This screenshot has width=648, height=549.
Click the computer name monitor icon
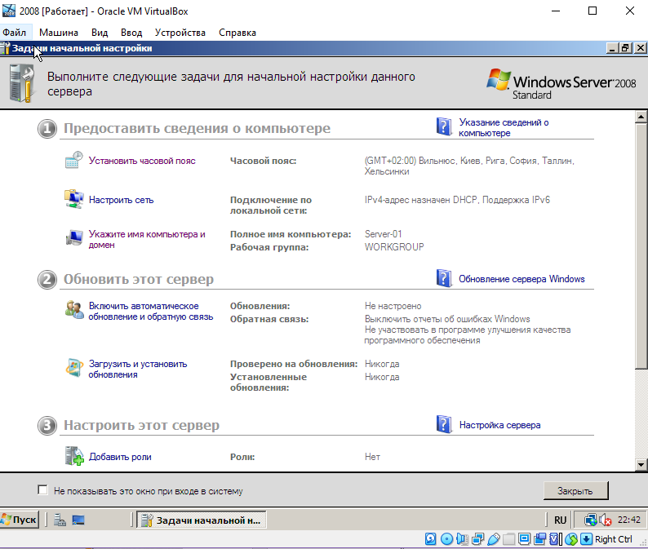click(74, 237)
